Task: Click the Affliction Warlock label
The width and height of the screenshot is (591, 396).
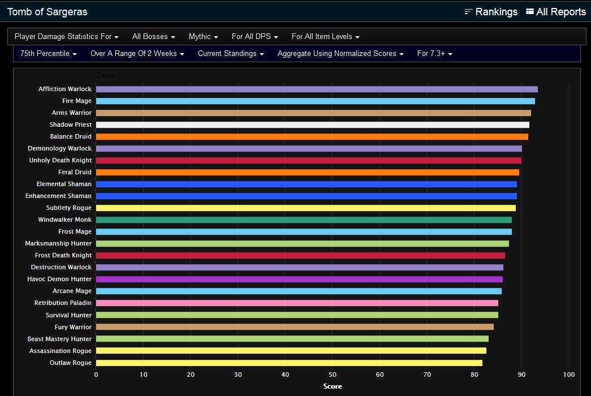Action: tap(65, 89)
